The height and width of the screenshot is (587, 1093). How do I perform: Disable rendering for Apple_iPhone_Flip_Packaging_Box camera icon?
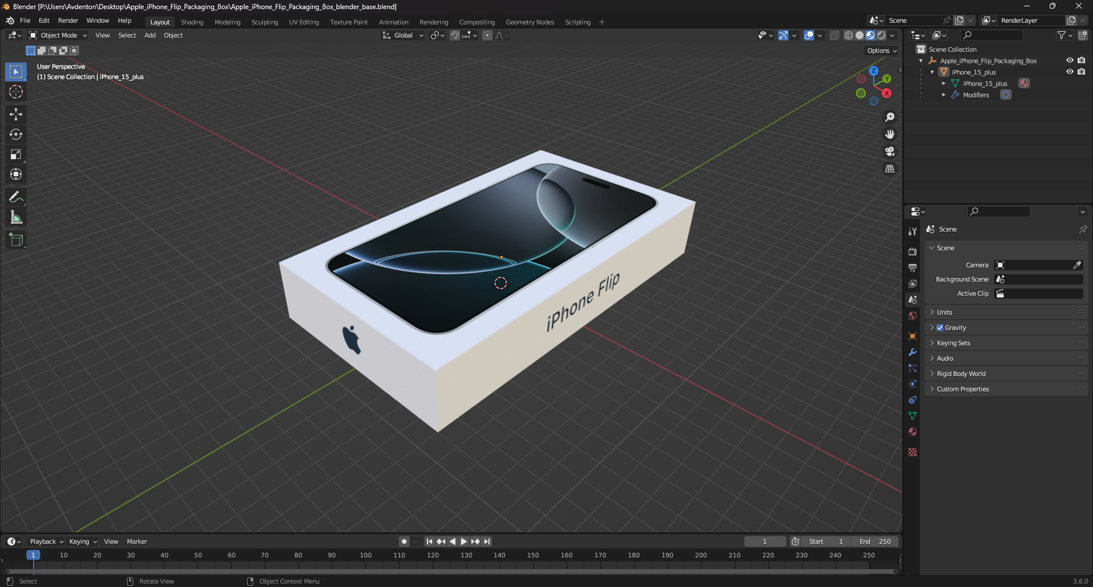point(1081,60)
